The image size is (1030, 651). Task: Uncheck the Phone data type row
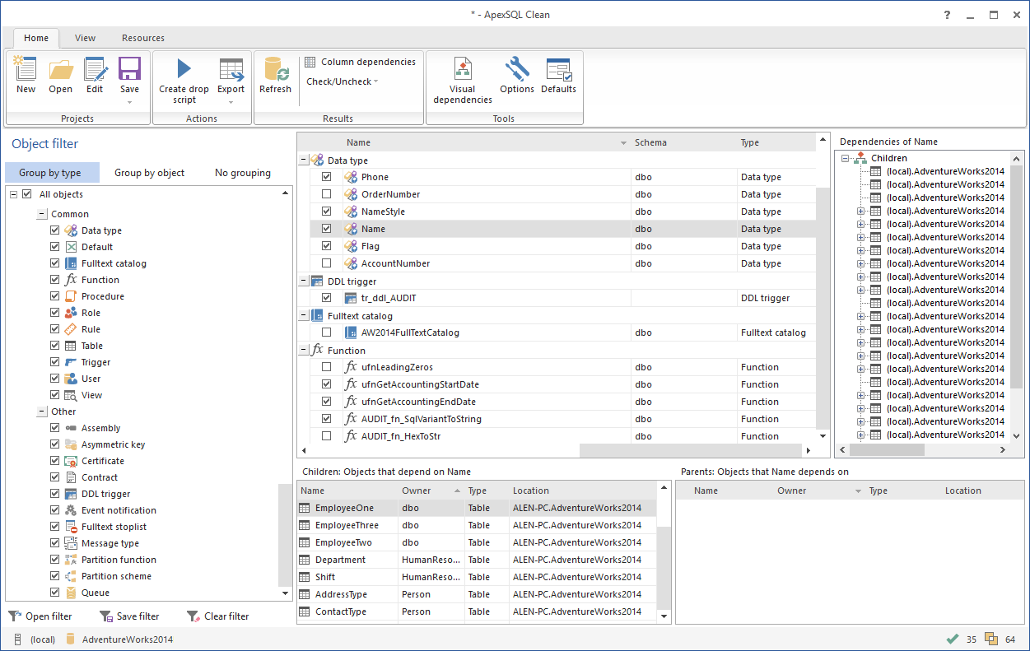pos(326,176)
